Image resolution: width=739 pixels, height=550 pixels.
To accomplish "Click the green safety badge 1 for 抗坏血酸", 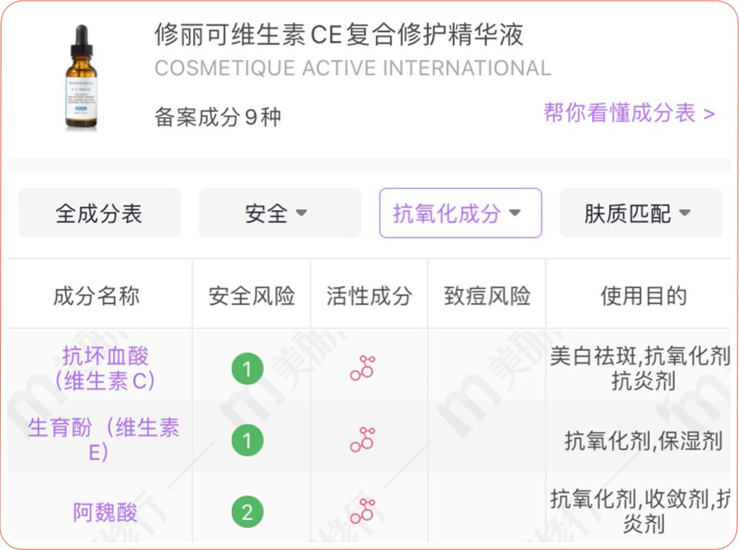I will click(x=248, y=369).
